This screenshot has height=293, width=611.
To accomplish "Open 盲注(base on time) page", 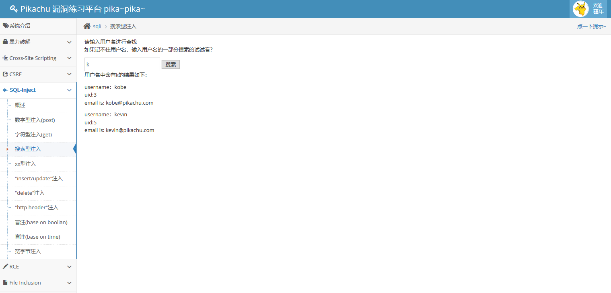I will tap(38, 237).
